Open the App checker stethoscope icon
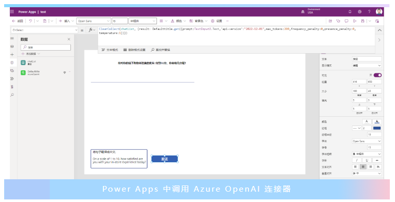 coord(339,21)
